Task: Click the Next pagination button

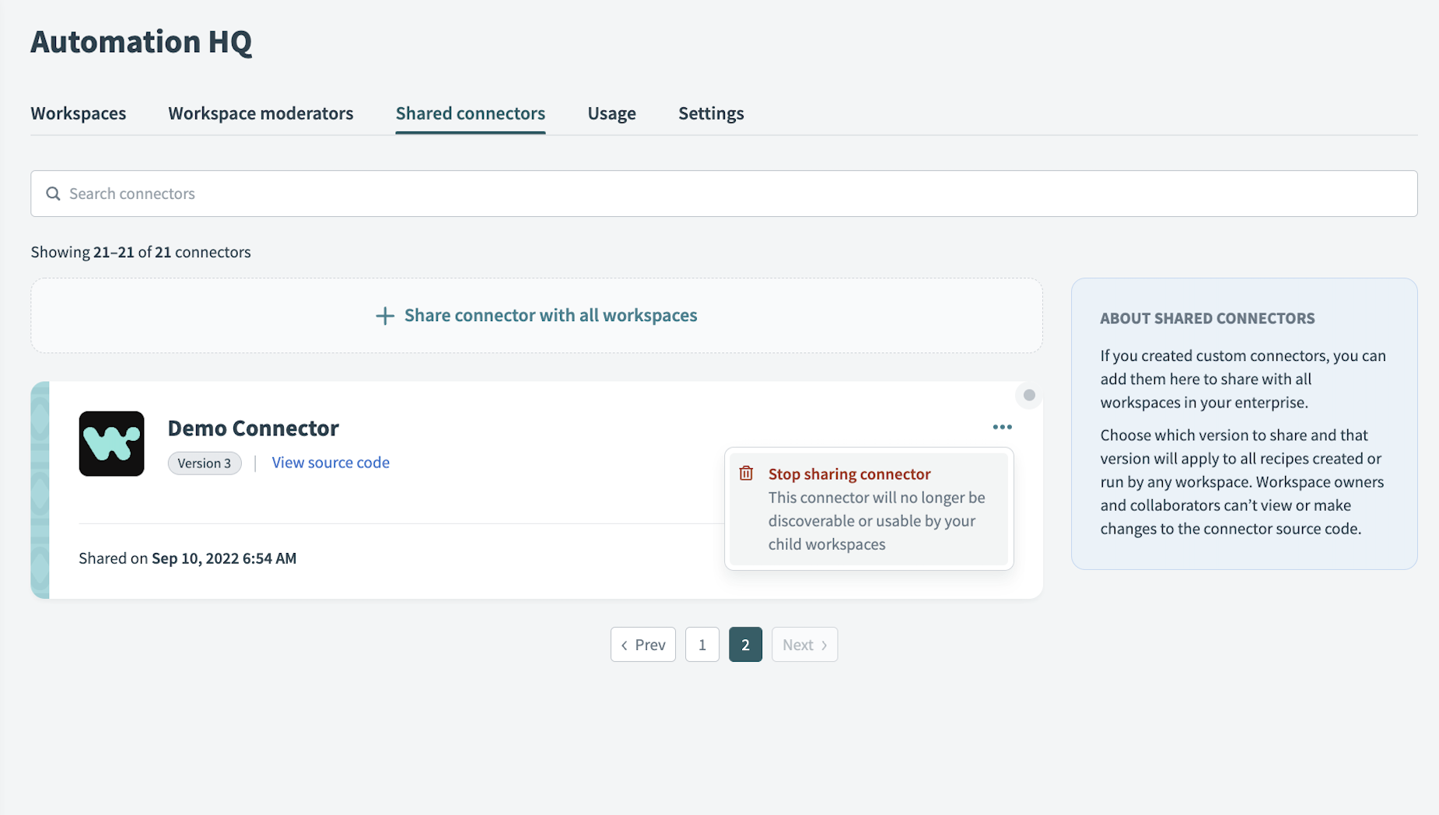Action: pos(804,645)
